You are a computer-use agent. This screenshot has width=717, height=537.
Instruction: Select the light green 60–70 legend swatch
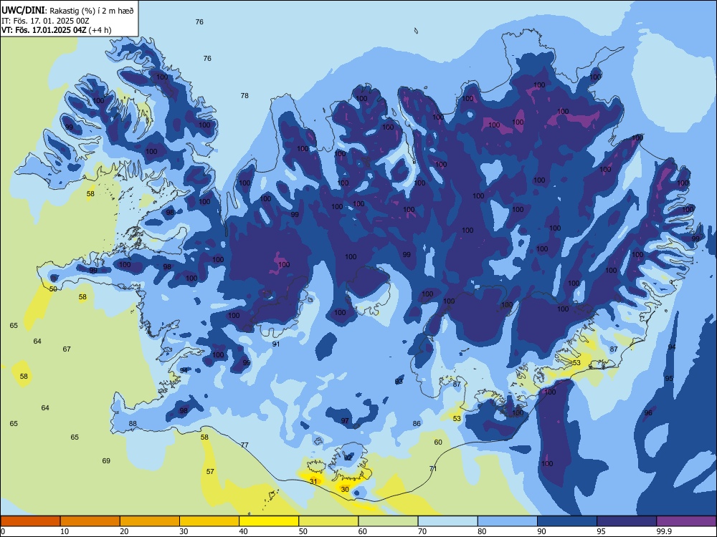[x=388, y=521]
